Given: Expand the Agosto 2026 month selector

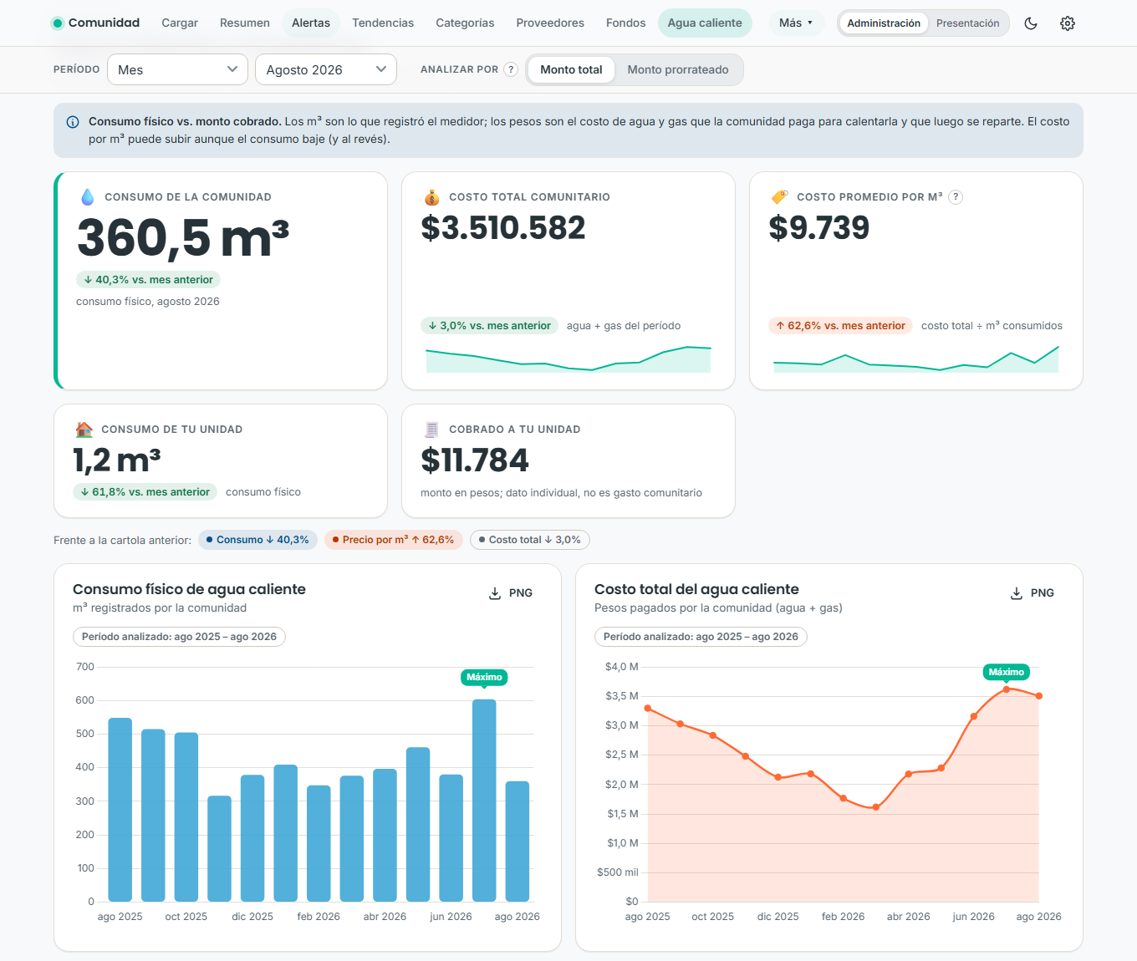Looking at the screenshot, I should (326, 69).
